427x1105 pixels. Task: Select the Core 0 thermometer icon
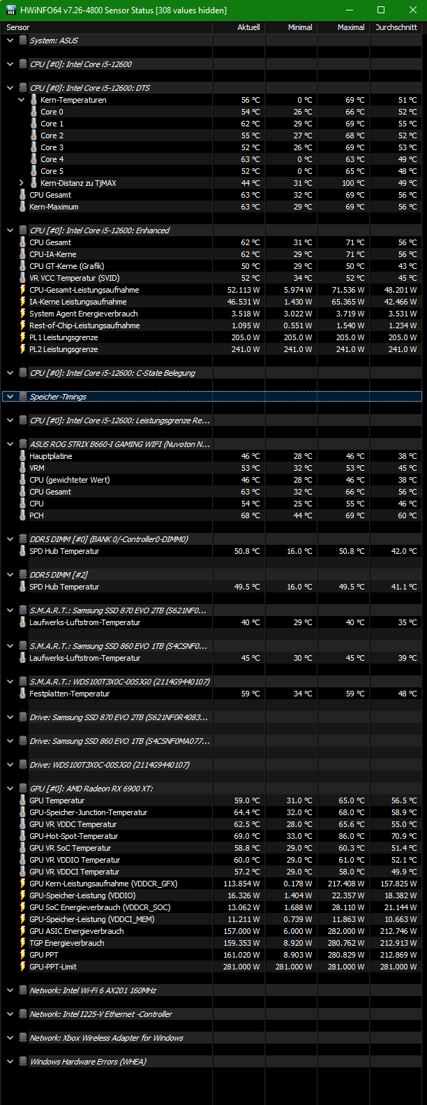tap(34, 112)
